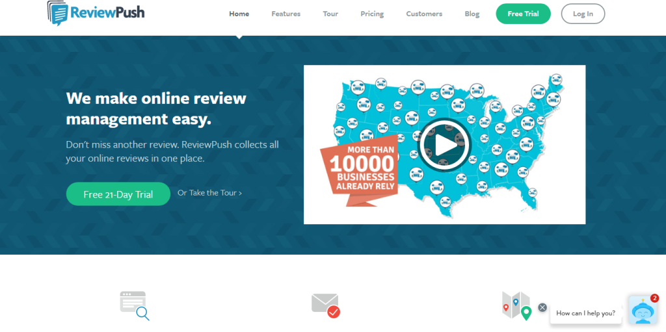Click the '10000 Businesses Already Rely' banner

pos(359,170)
